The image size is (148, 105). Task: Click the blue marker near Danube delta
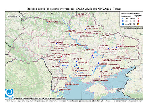59,90
